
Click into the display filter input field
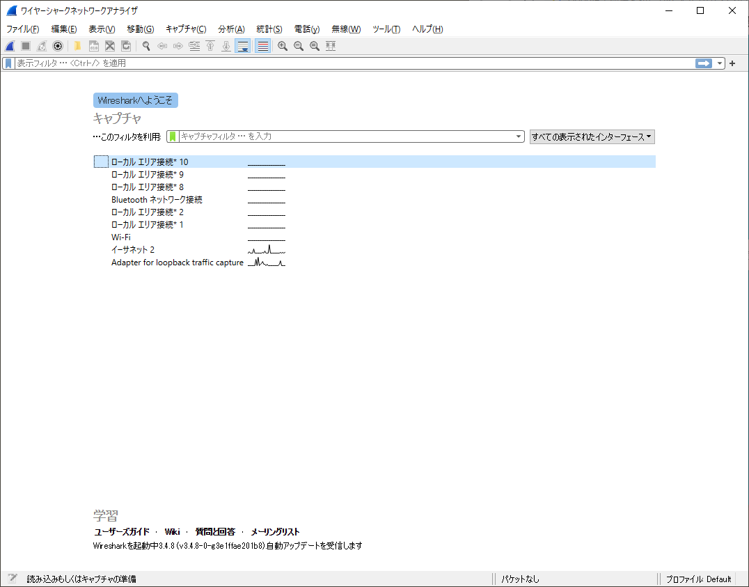354,63
